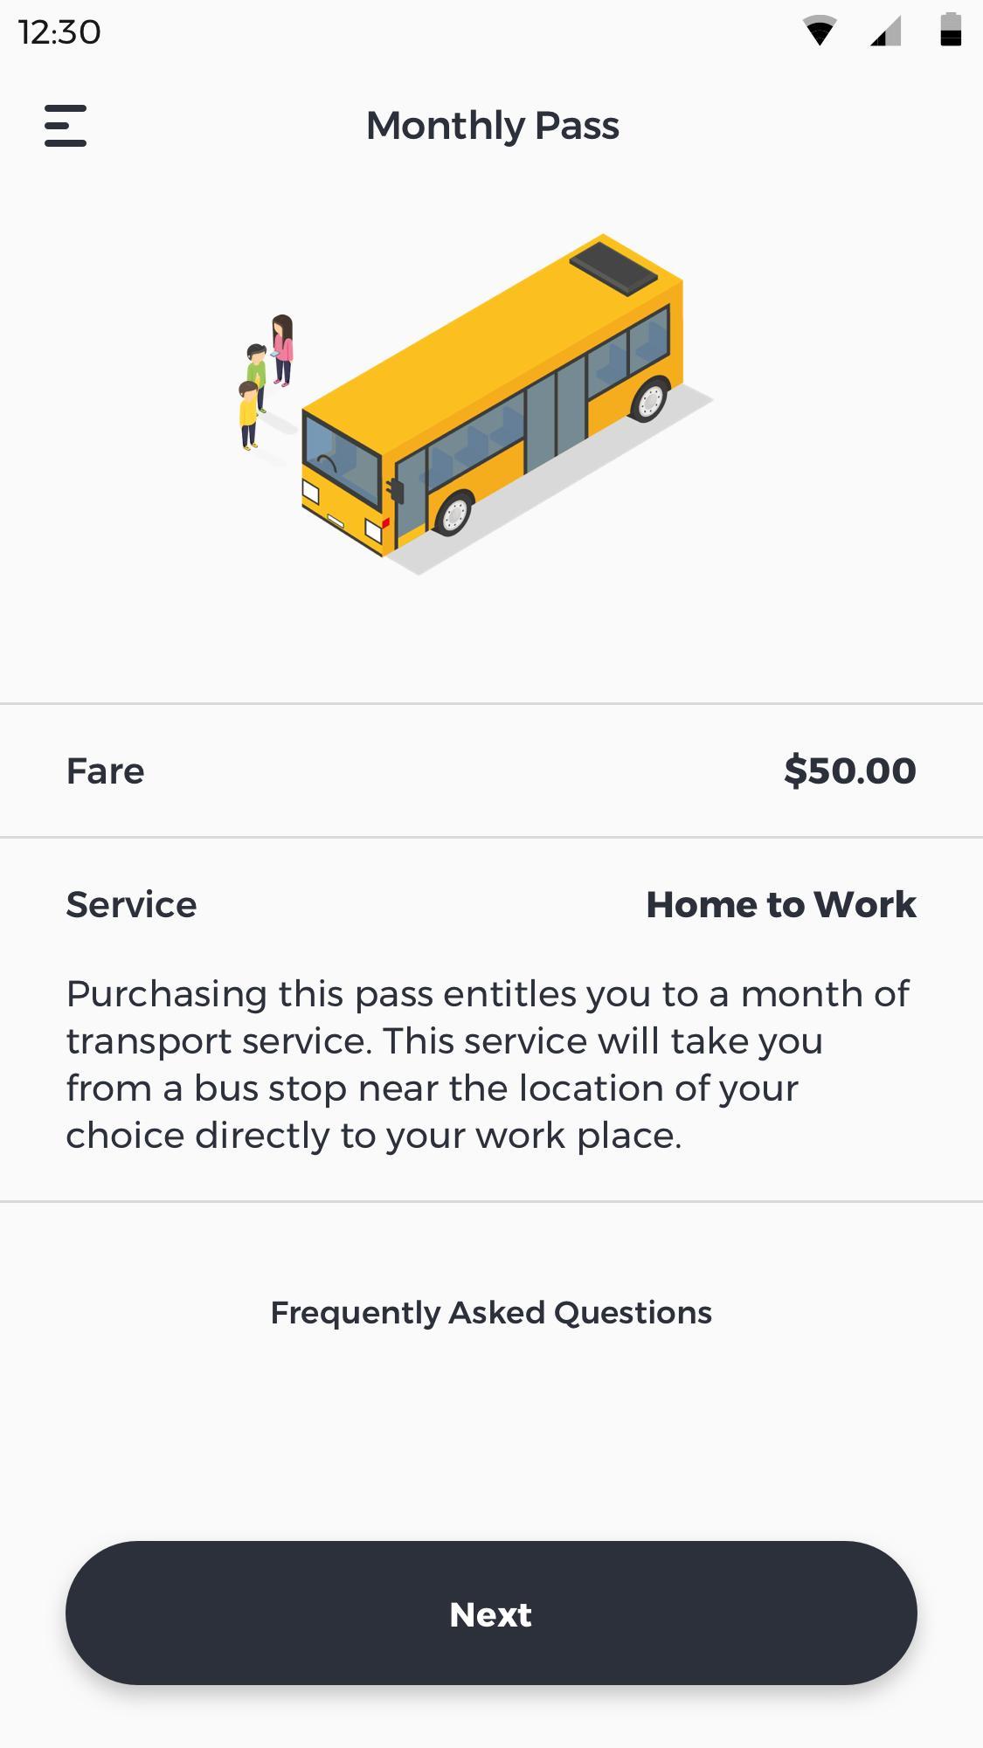Tap the bus front wheel
This screenshot has width=983, height=1748.
click(453, 514)
